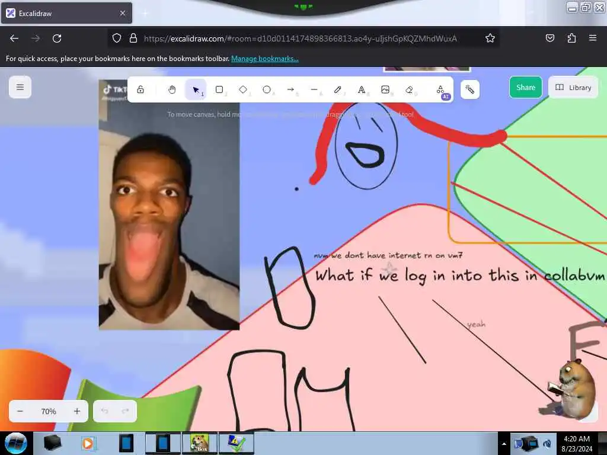Select the Insert image tool

[385, 90]
